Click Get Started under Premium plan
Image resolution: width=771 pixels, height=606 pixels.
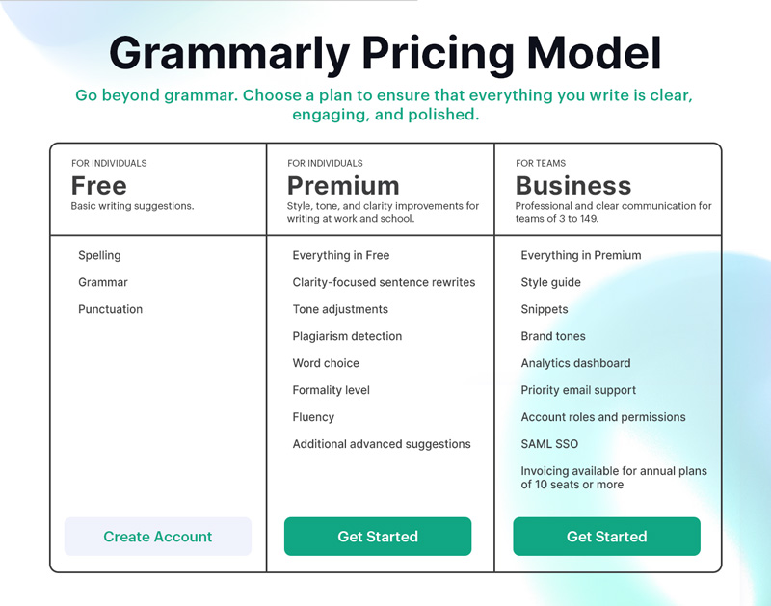pos(378,537)
